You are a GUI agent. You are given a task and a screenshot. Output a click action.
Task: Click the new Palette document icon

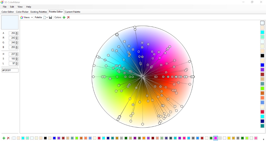coord(44,17)
